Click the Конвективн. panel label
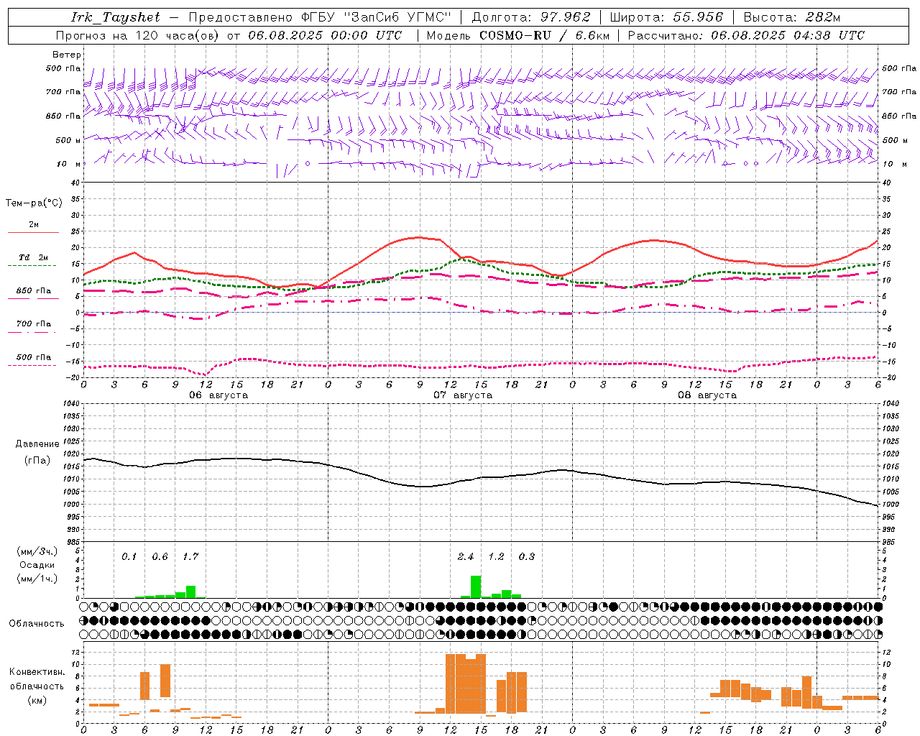Image resolution: width=920 pixels, height=736 pixels. tap(37, 672)
